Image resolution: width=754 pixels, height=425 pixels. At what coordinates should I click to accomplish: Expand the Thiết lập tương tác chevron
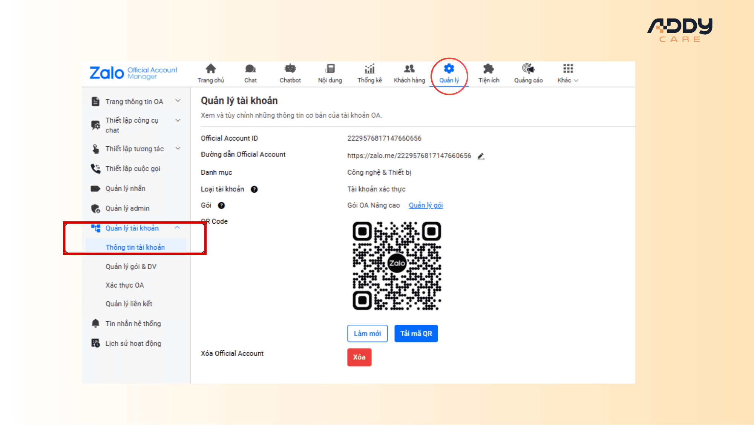(x=178, y=148)
